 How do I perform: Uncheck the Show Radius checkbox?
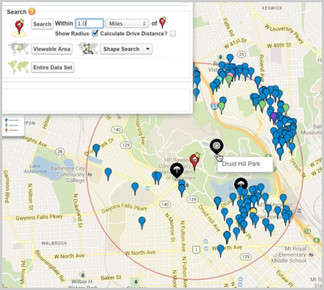pos(95,33)
